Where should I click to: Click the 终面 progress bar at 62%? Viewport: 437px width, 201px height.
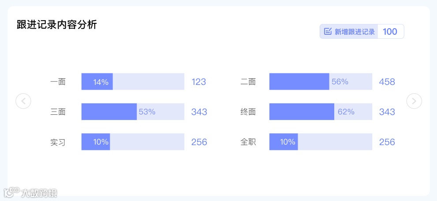321,111
